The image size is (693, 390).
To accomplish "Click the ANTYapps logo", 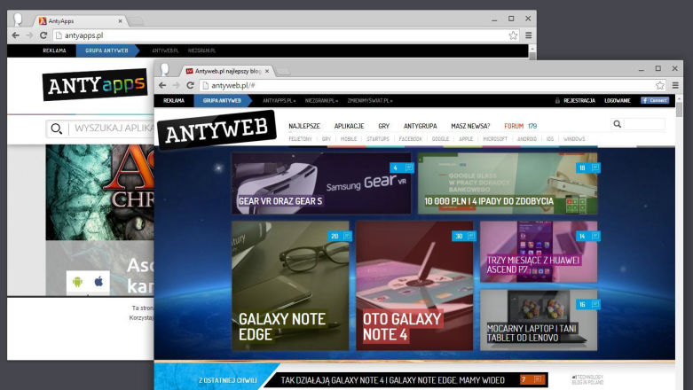I will coord(95,84).
